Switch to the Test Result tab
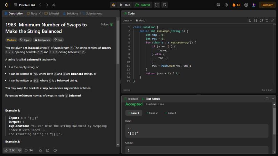This screenshot has height=156, width=278. (151, 99)
